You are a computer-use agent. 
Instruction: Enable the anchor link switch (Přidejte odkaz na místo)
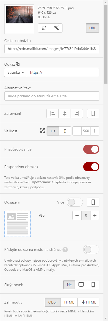tap(91, 249)
